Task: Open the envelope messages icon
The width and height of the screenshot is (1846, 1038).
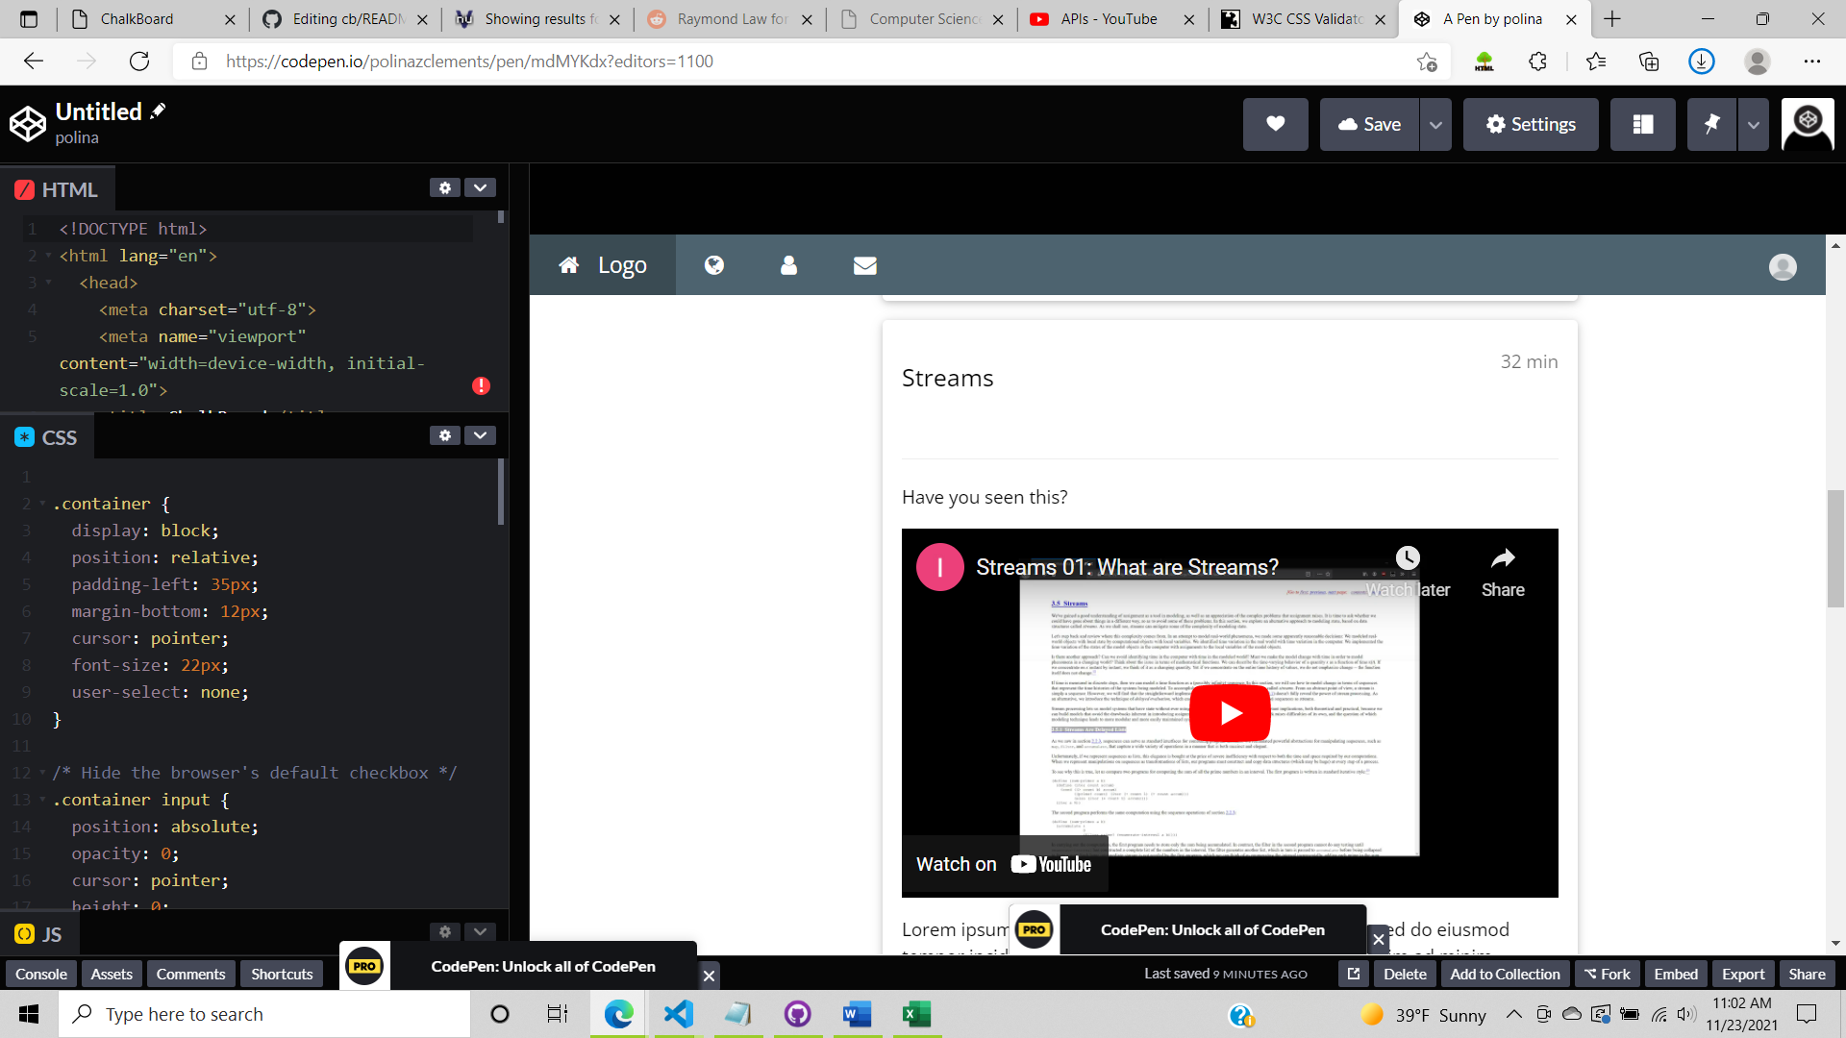Action: coord(864,265)
